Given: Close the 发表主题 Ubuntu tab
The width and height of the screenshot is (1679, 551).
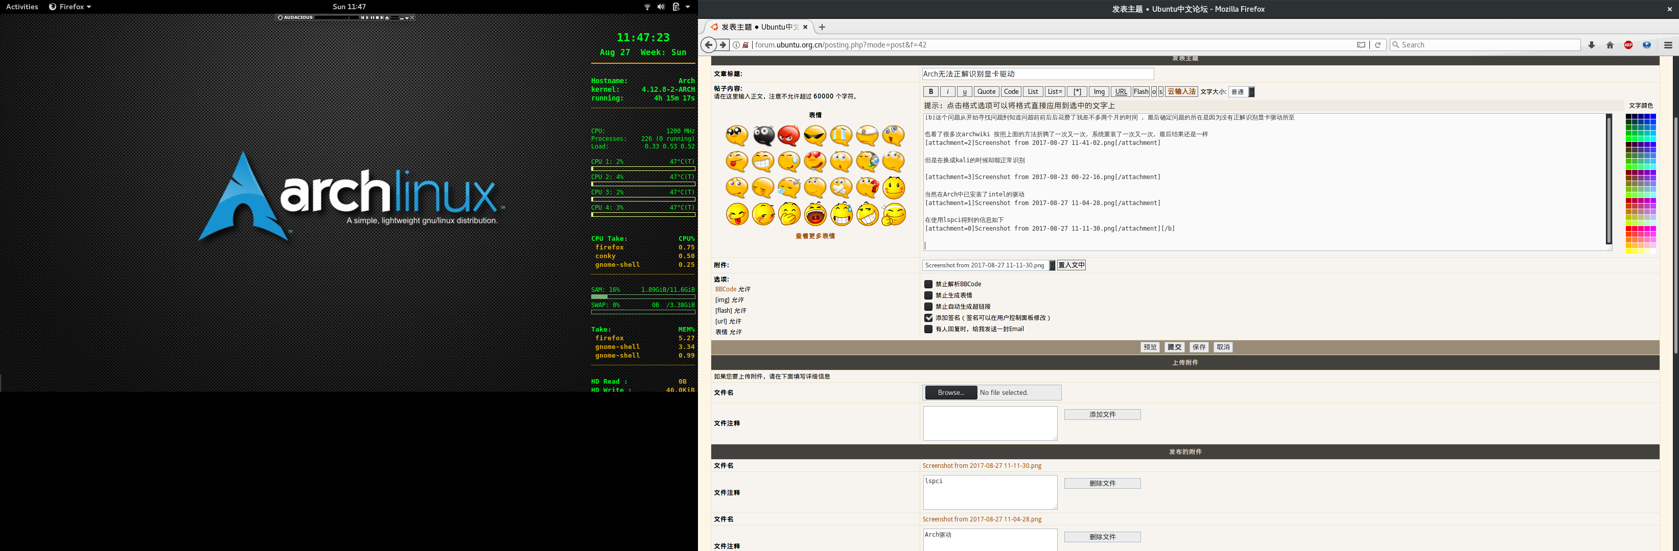Looking at the screenshot, I should pos(806,28).
